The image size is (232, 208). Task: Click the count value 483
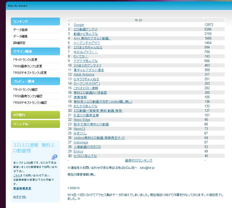click(x=207, y=65)
